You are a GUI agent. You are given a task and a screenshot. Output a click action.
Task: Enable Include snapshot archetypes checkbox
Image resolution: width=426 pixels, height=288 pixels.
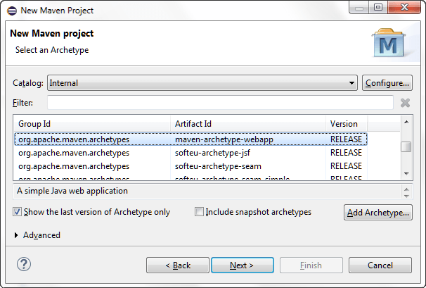pyautogui.click(x=199, y=212)
